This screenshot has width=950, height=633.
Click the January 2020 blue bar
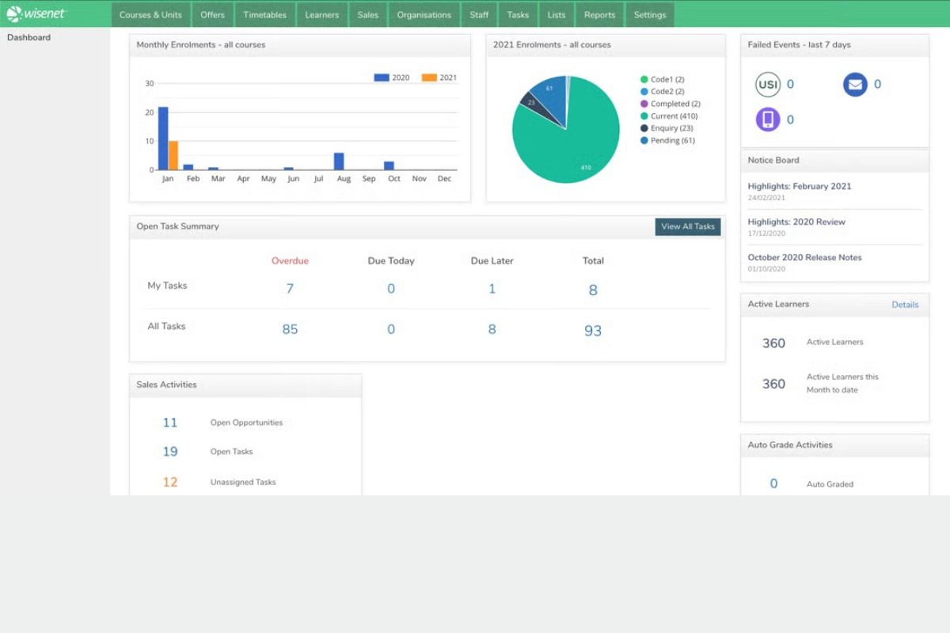tap(163, 138)
